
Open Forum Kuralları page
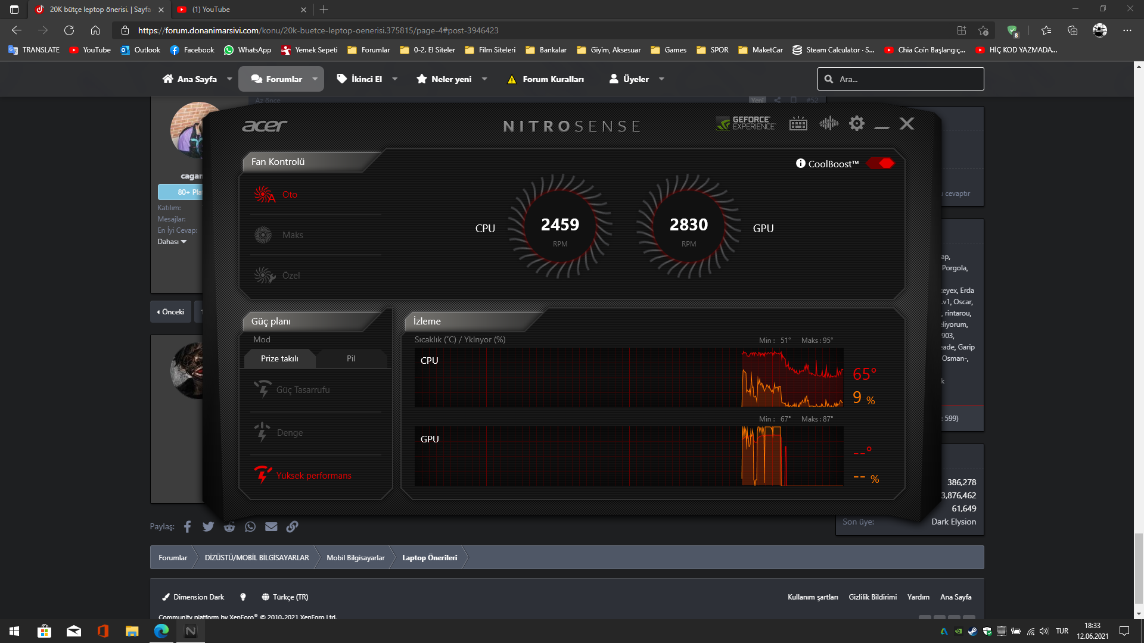coord(545,79)
